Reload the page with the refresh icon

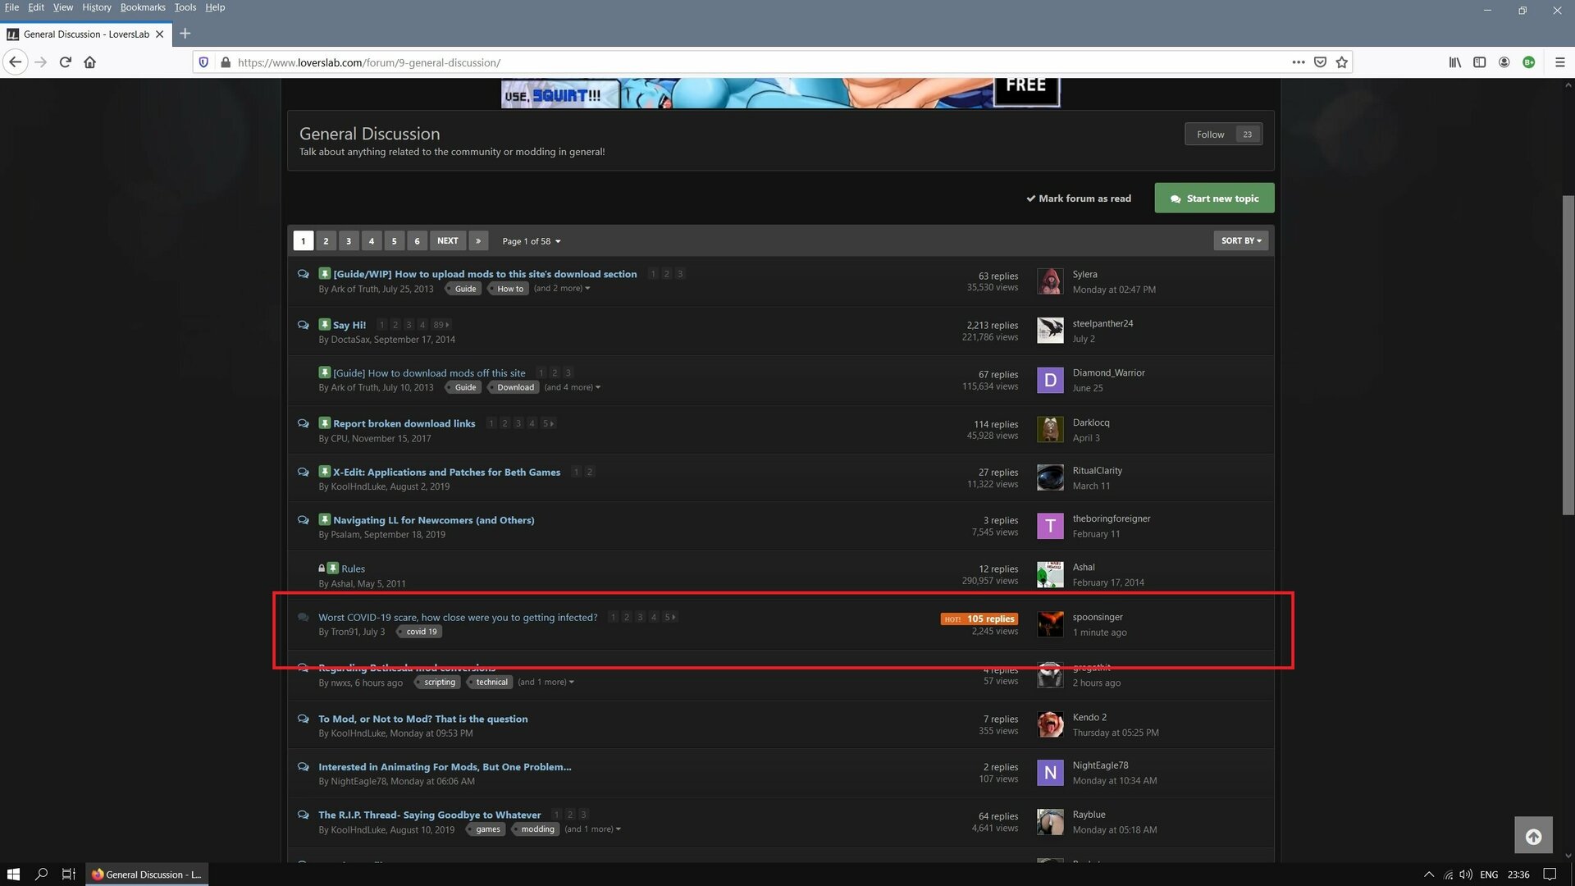[66, 62]
